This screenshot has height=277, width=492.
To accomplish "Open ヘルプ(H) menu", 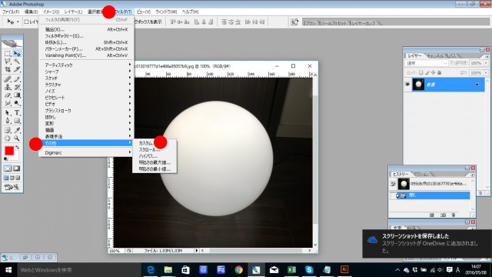I will point(190,12).
